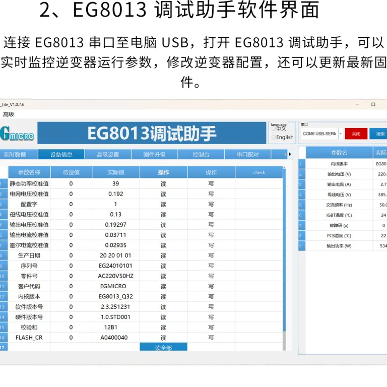387x387 pixels.
Task: Click the EGmicro logo
Action: point(17,134)
